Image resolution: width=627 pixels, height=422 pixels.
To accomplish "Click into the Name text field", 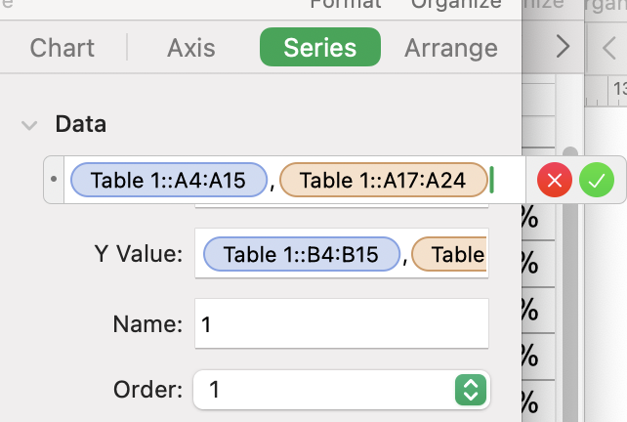I will coord(341,323).
